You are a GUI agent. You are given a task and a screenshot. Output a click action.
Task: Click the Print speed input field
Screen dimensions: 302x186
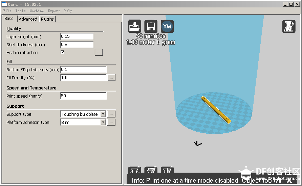pyautogui.click(x=83, y=96)
